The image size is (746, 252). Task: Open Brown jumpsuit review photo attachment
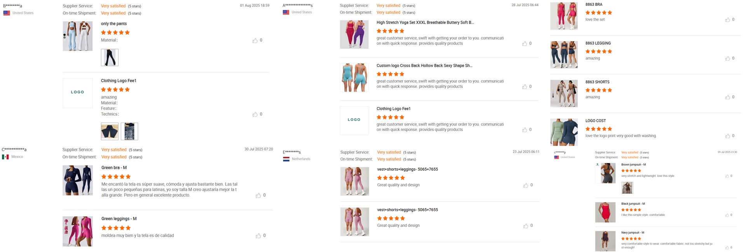pos(627,188)
